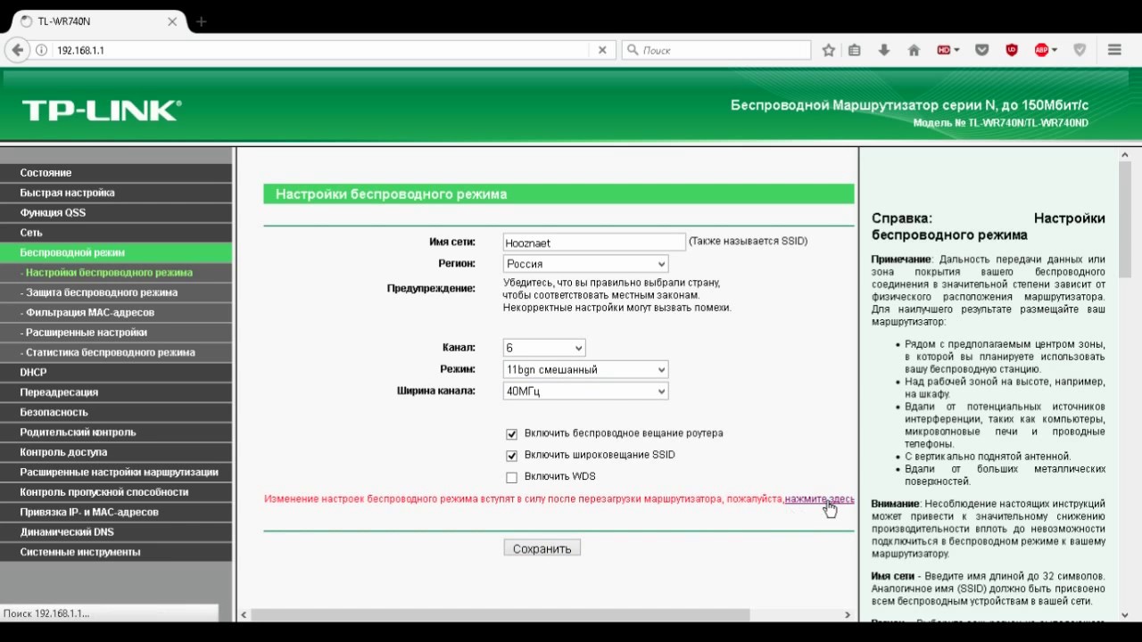
Task: Click the Поиск search box in toolbar
Action: click(716, 50)
